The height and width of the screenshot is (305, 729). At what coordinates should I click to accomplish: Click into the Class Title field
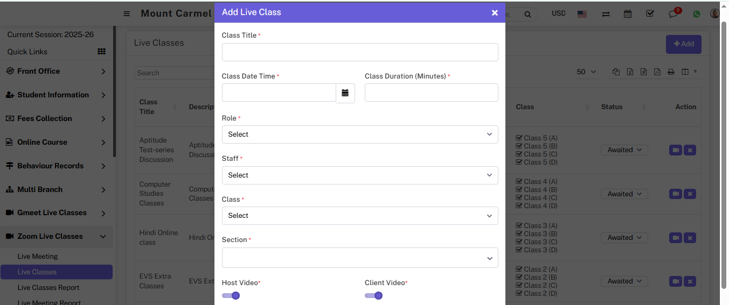[360, 52]
